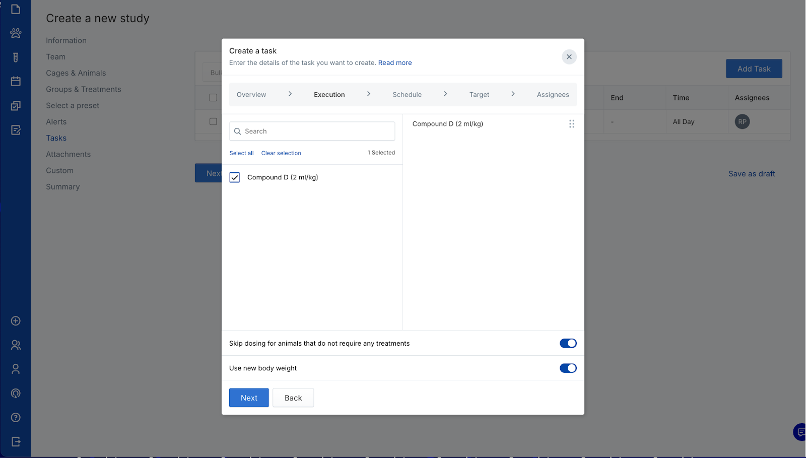Viewport: 806px width, 458px height.
Task: Click the test tube icon in sidebar
Action: point(16,57)
